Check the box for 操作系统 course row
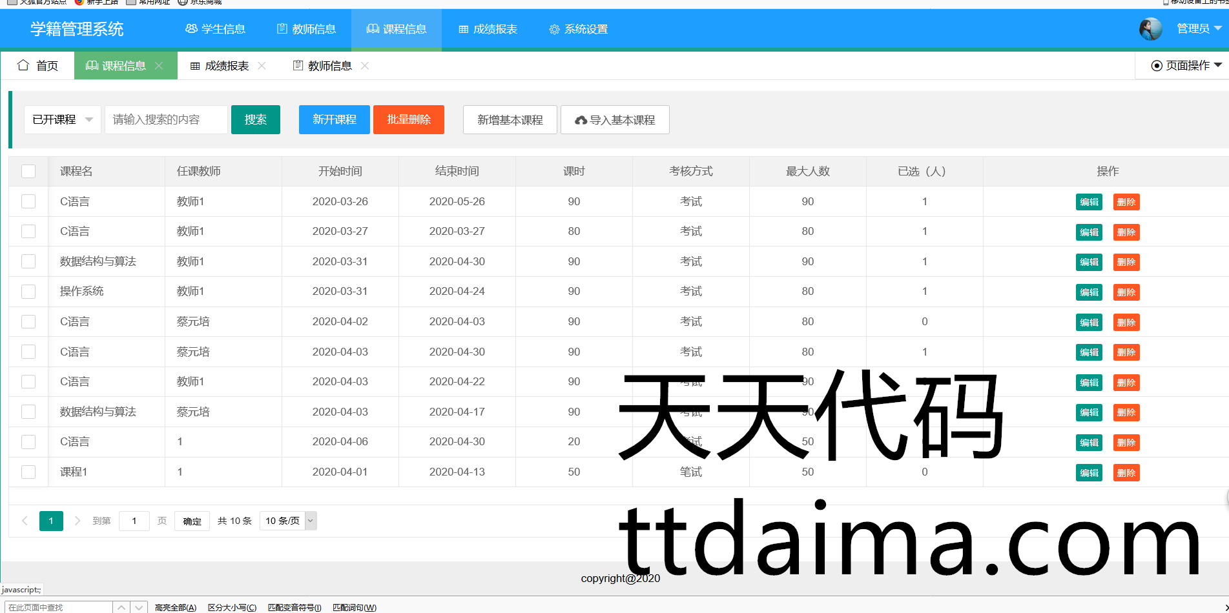This screenshot has height=613, width=1229. click(x=28, y=291)
